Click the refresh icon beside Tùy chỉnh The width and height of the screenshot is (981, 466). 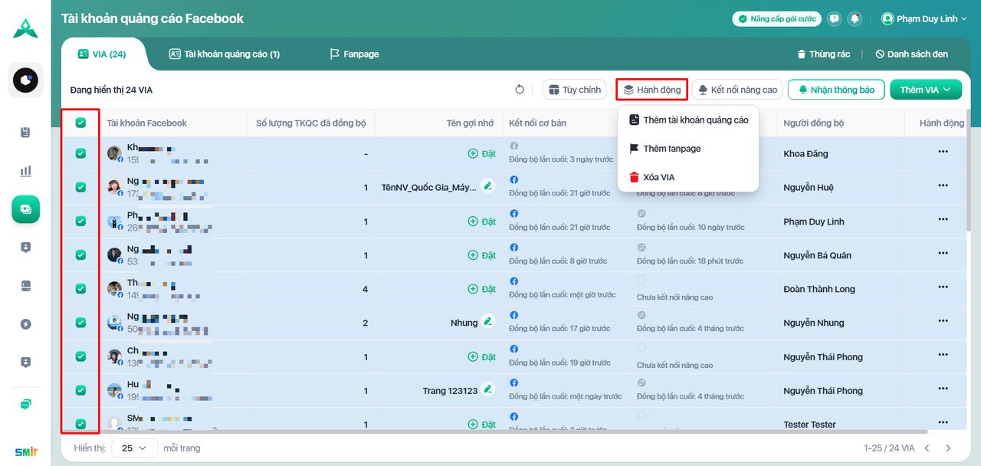(520, 90)
